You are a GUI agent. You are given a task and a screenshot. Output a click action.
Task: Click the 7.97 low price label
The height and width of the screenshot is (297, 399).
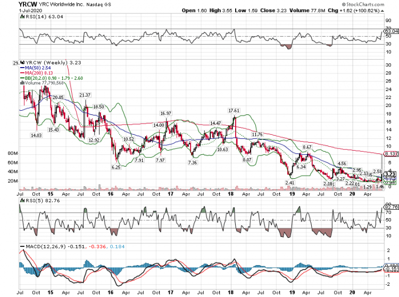[x=160, y=160]
